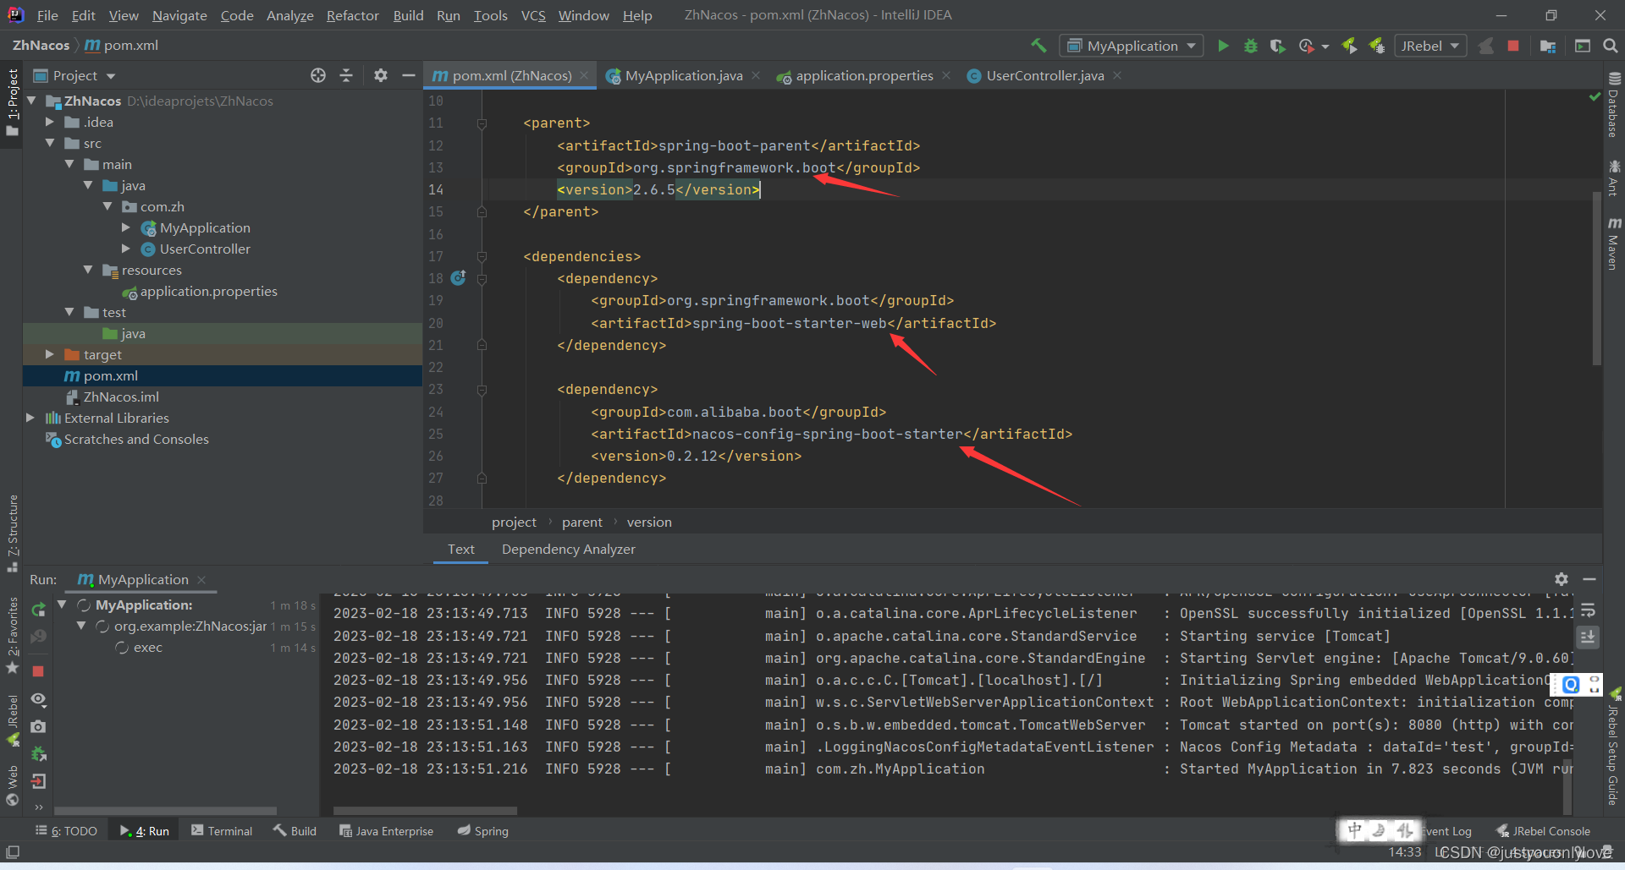
Task: Click the Maven reload gutter icon
Action: pos(458,277)
